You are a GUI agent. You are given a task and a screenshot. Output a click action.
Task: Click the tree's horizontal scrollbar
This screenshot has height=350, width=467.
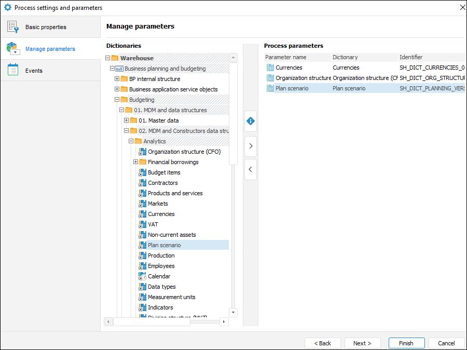click(x=152, y=322)
